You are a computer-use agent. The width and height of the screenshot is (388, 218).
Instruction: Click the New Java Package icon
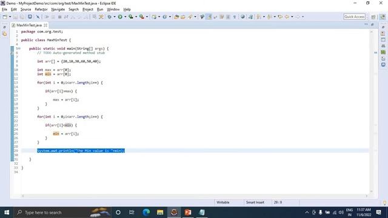(154, 17)
